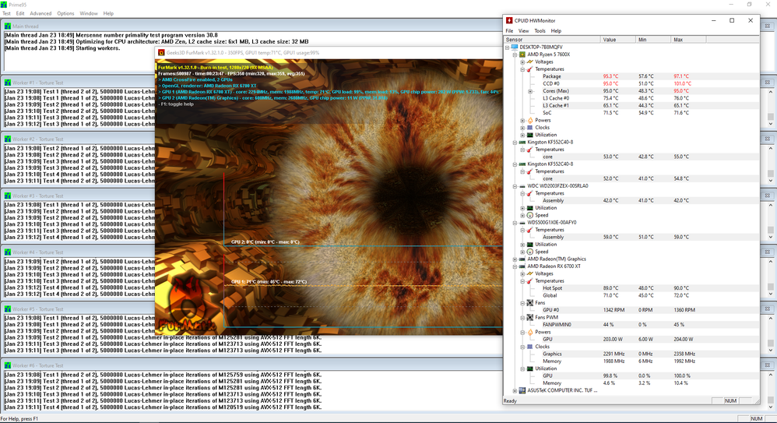777x423 pixels.
Task: Click the DESKTOP-7B8MQFV computer icon
Action: [x=515, y=47]
